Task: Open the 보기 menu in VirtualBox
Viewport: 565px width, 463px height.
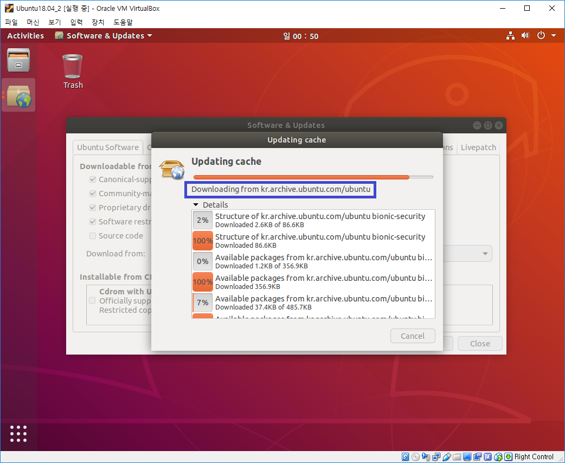Action: point(54,22)
